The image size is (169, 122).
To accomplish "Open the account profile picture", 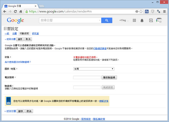I will (x=159, y=20).
